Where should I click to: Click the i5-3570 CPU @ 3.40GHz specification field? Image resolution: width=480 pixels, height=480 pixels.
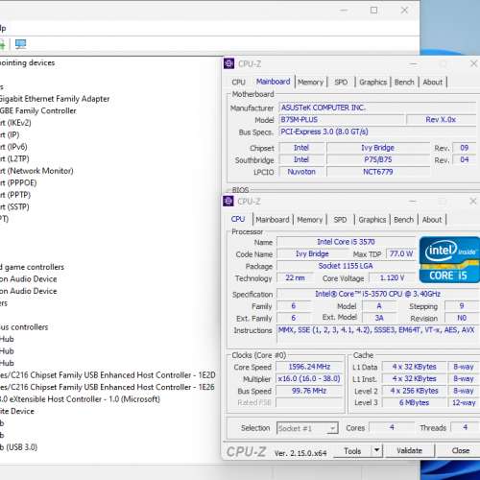click(378, 294)
